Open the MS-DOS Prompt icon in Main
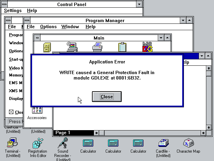This screenshot has height=161, width=214. 147,47
